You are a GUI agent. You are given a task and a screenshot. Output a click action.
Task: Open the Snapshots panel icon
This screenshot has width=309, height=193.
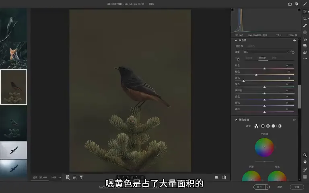tap(305, 46)
